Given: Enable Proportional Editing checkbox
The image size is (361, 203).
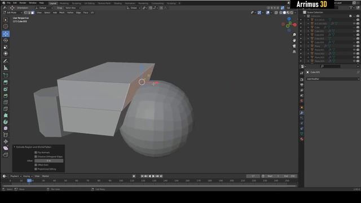Looking at the screenshot, I should click(36, 169).
